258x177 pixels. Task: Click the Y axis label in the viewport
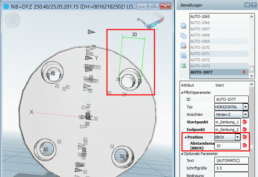pos(96,58)
